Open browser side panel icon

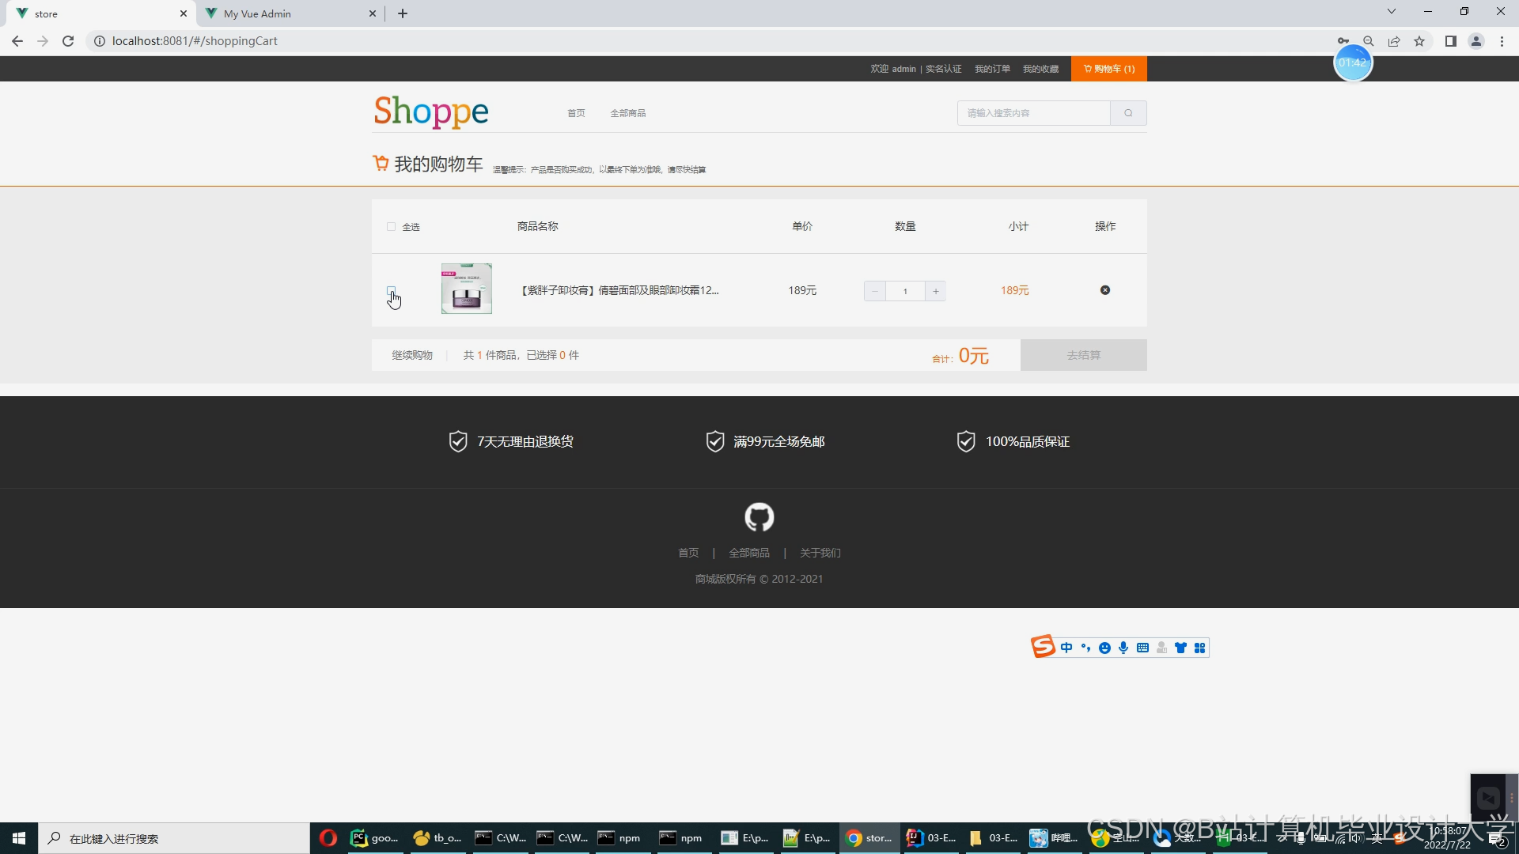click(1450, 41)
